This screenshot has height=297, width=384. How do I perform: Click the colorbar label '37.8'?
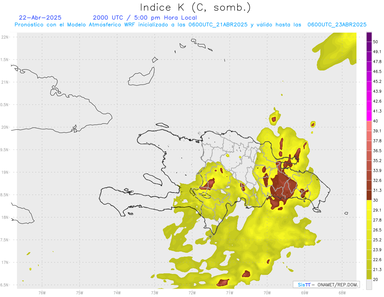pyautogui.click(x=377, y=141)
